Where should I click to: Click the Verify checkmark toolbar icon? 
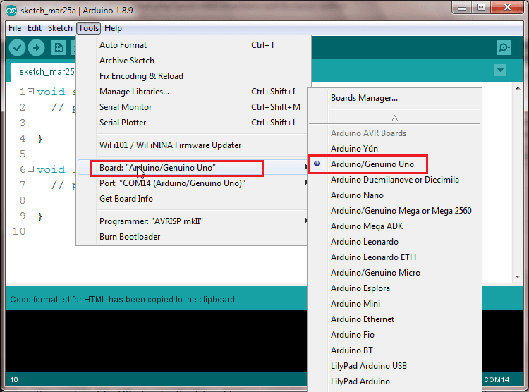[17, 47]
